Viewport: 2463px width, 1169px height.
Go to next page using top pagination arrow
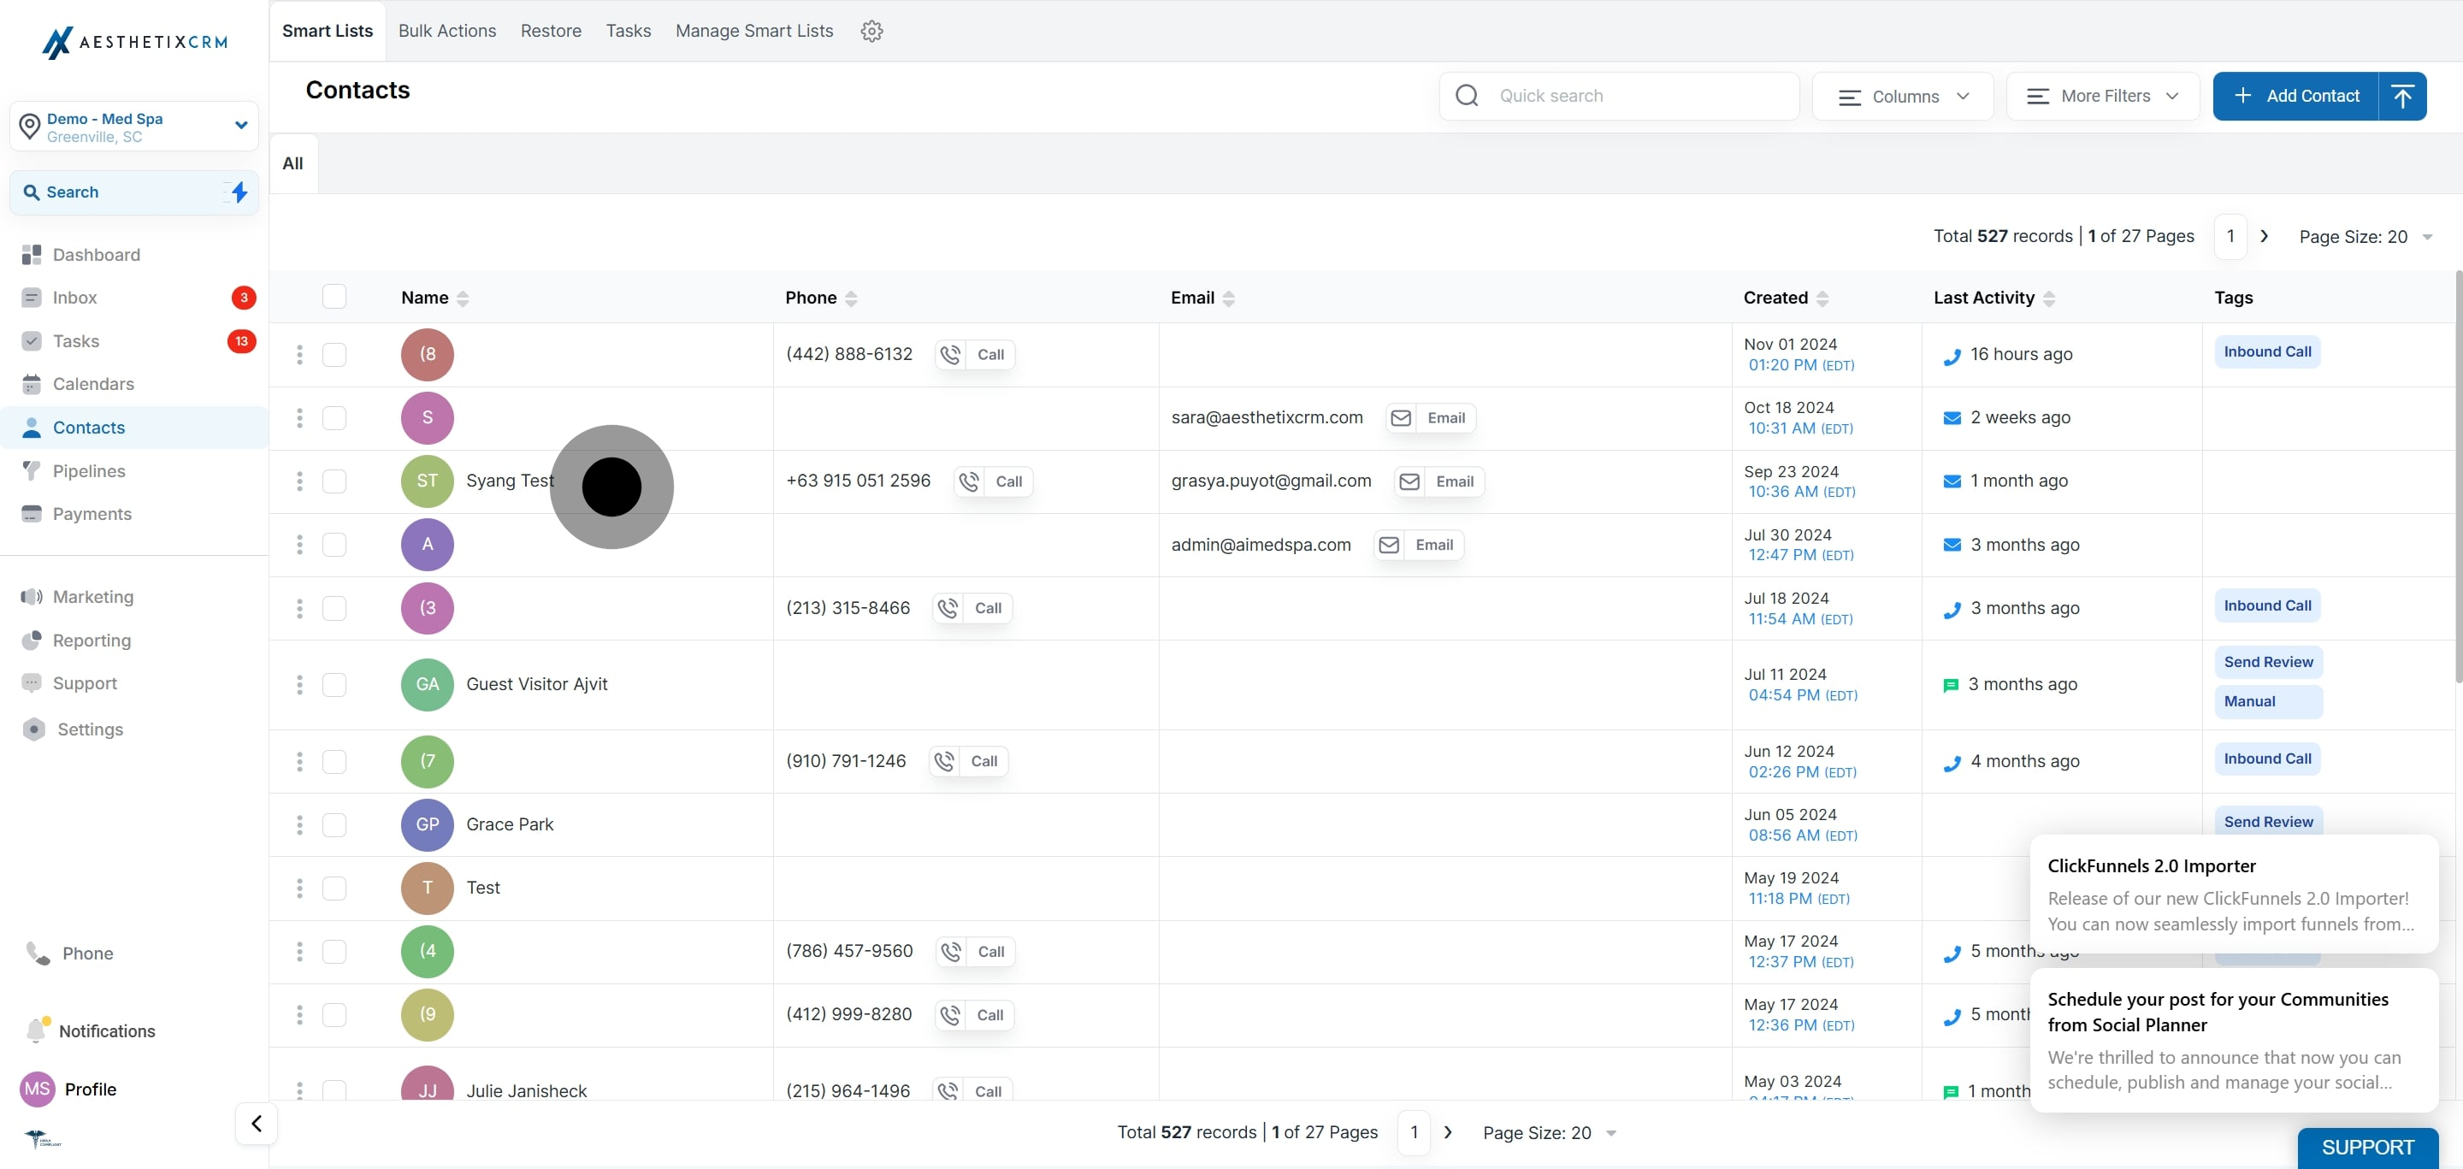2263,236
